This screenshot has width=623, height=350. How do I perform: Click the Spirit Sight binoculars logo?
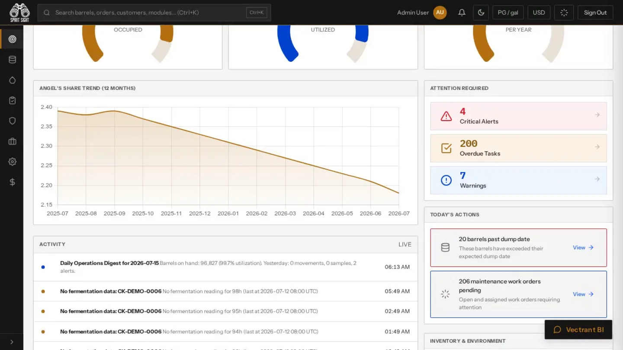pos(19,13)
